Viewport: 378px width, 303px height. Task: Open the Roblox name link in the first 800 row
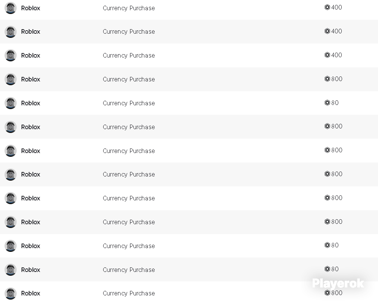coord(31,79)
